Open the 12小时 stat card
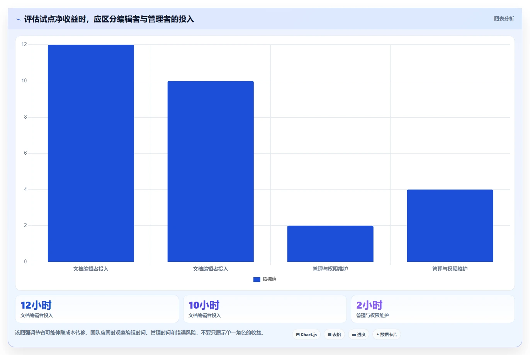The image size is (530, 355). pyautogui.click(x=97, y=309)
